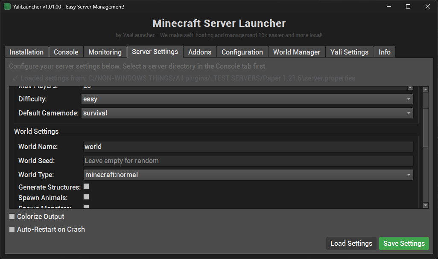Viewport: 438px width, 259px height.
Task: Click the 'World Type:' label
Action: pyautogui.click(x=36, y=175)
